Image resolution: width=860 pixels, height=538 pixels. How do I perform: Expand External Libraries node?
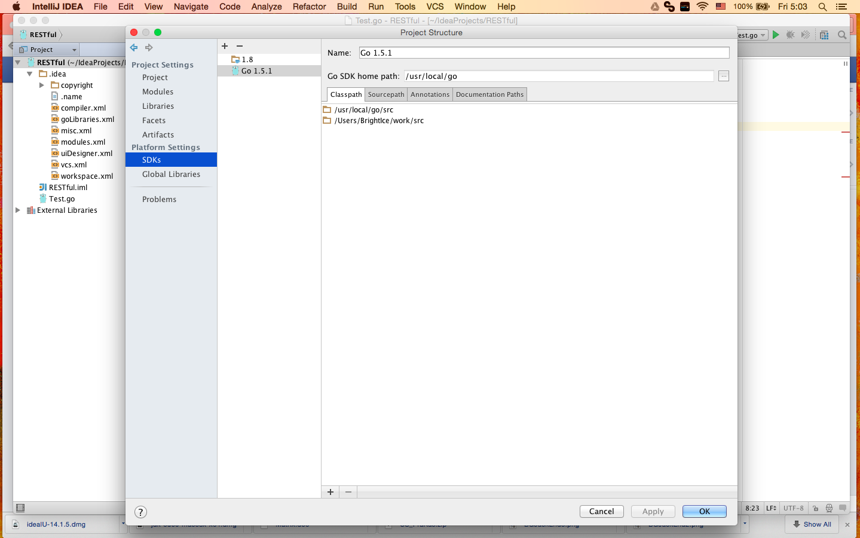(x=18, y=210)
